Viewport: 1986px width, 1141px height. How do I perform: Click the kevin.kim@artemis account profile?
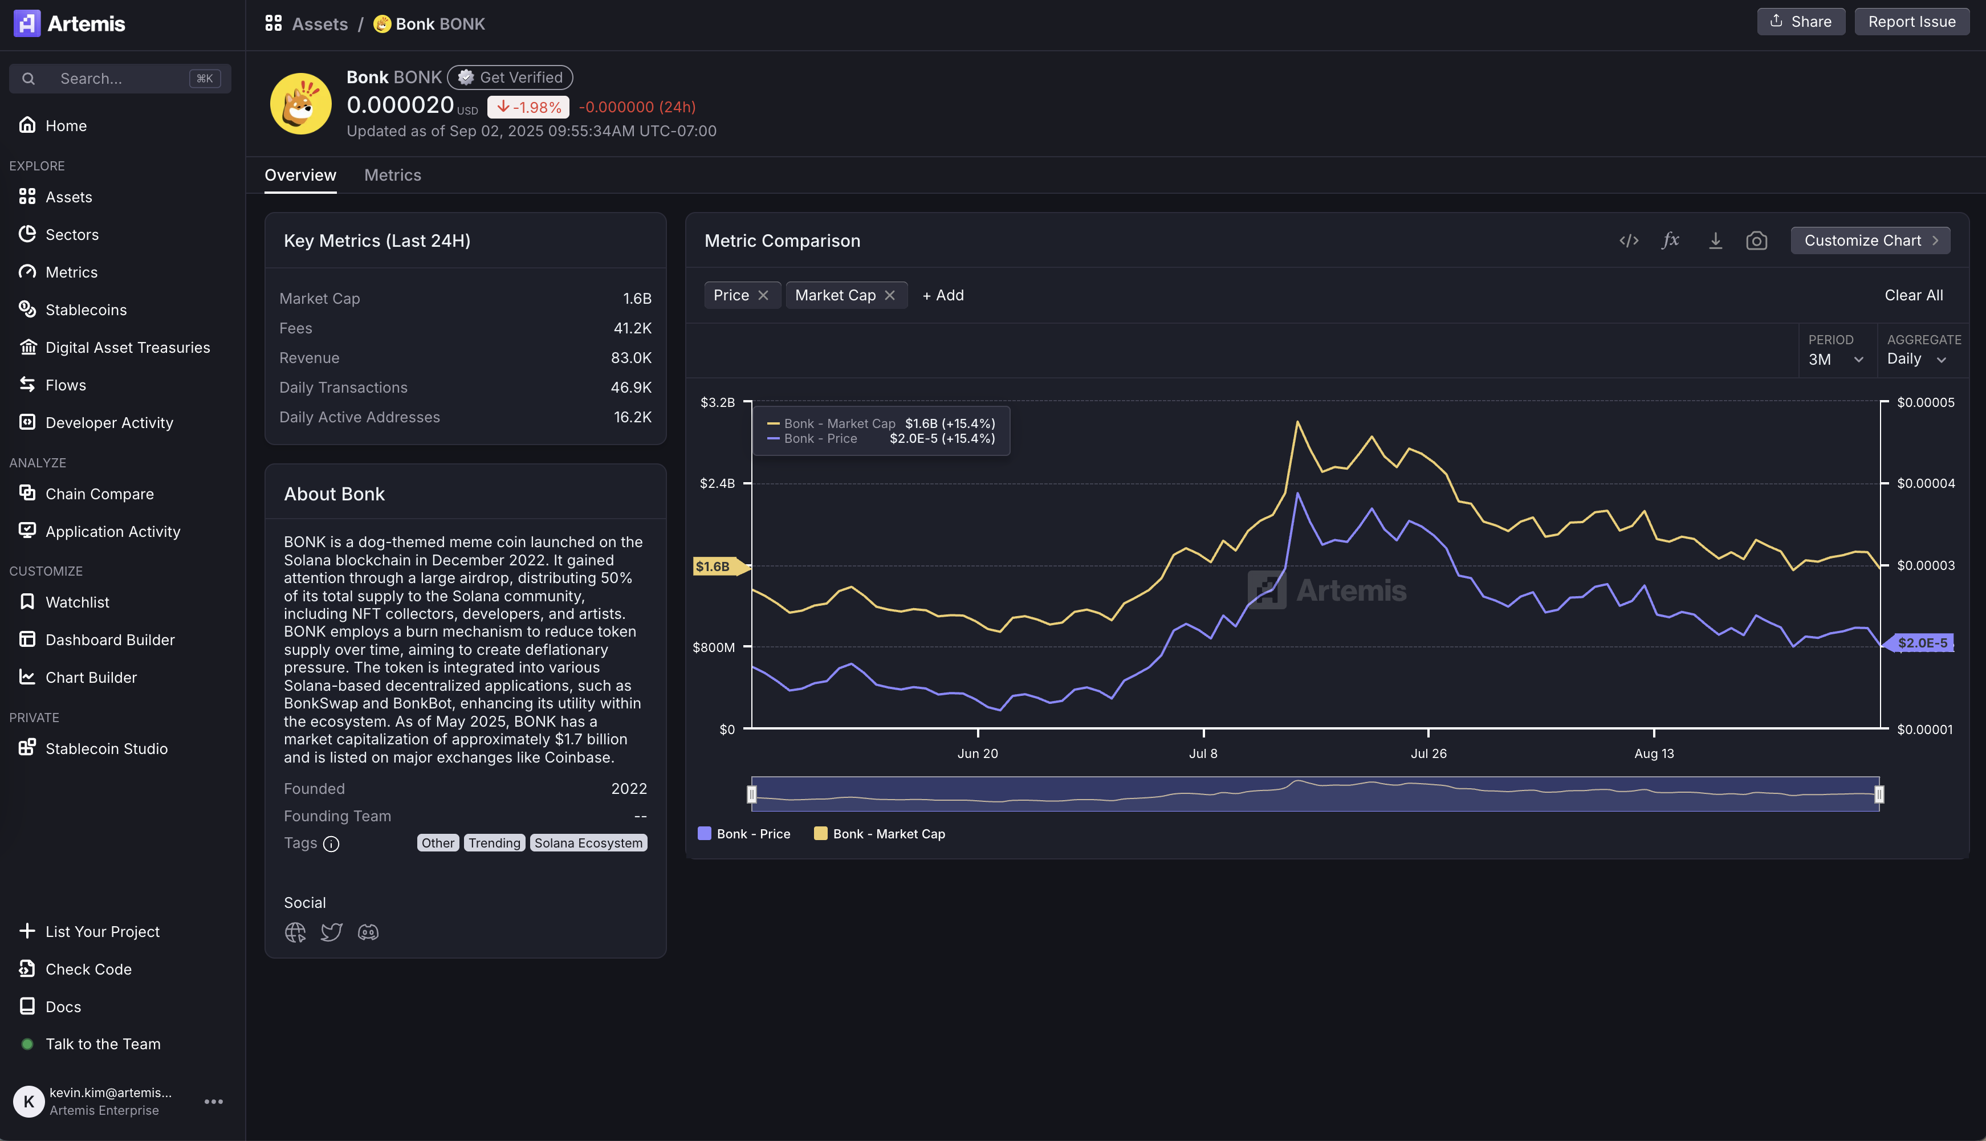click(94, 1101)
